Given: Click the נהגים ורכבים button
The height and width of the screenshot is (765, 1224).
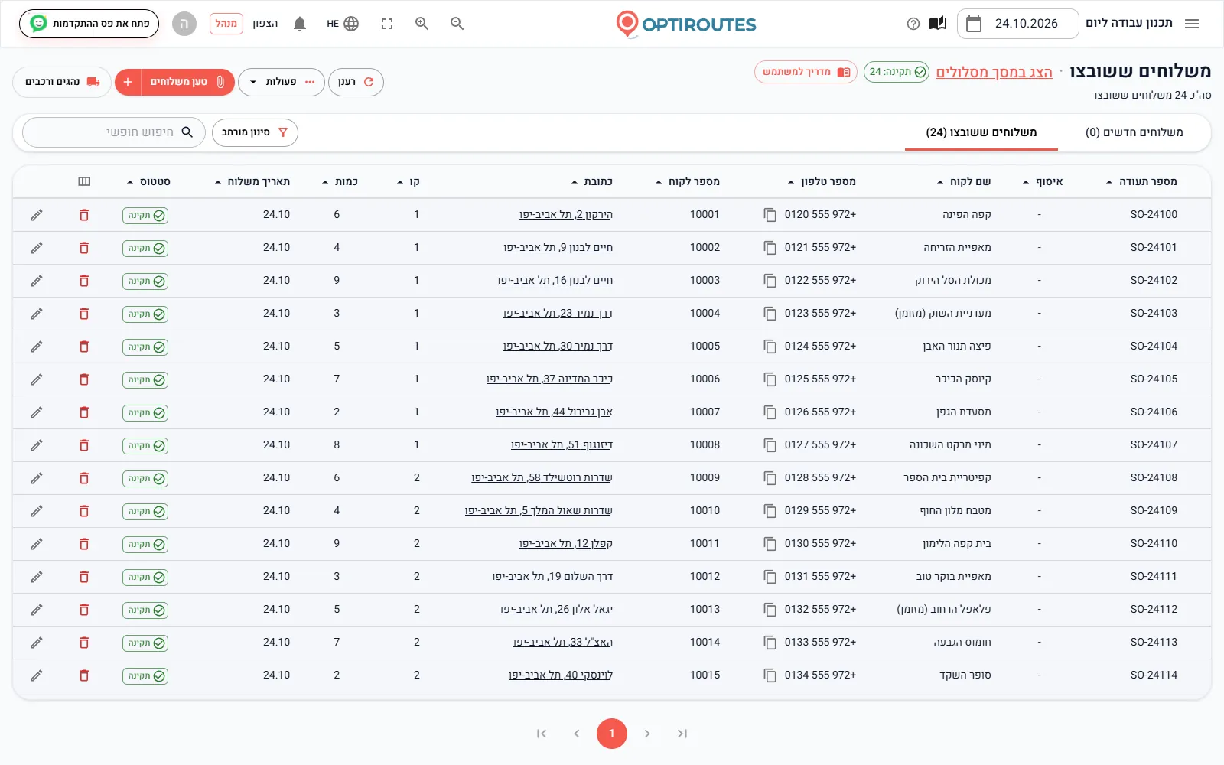Looking at the screenshot, I should 61,82.
